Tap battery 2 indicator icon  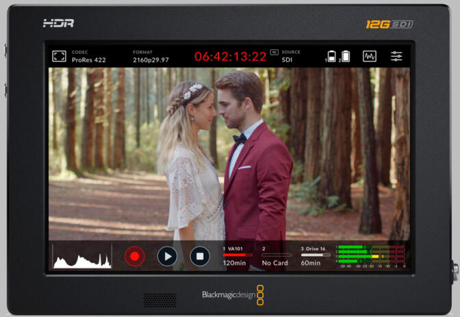coord(346,56)
